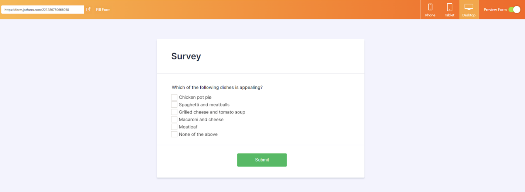Click the form URL field

click(x=43, y=9)
